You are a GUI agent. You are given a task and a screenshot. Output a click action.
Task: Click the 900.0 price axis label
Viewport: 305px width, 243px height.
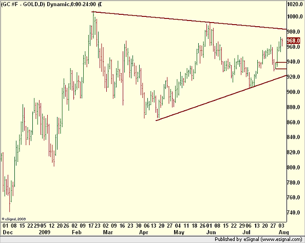pyautogui.click(x=293, y=92)
